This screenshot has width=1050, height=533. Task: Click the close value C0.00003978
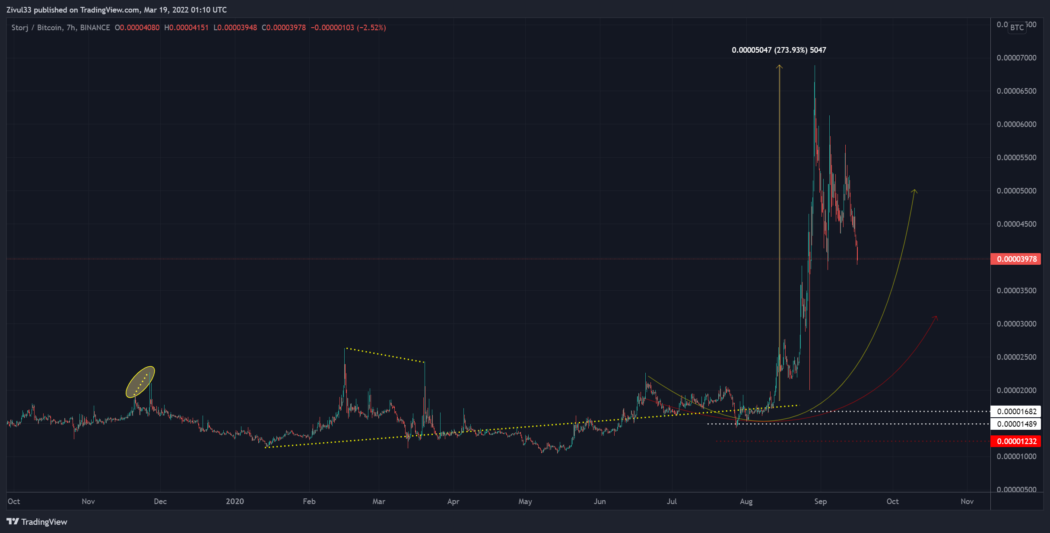pyautogui.click(x=284, y=28)
